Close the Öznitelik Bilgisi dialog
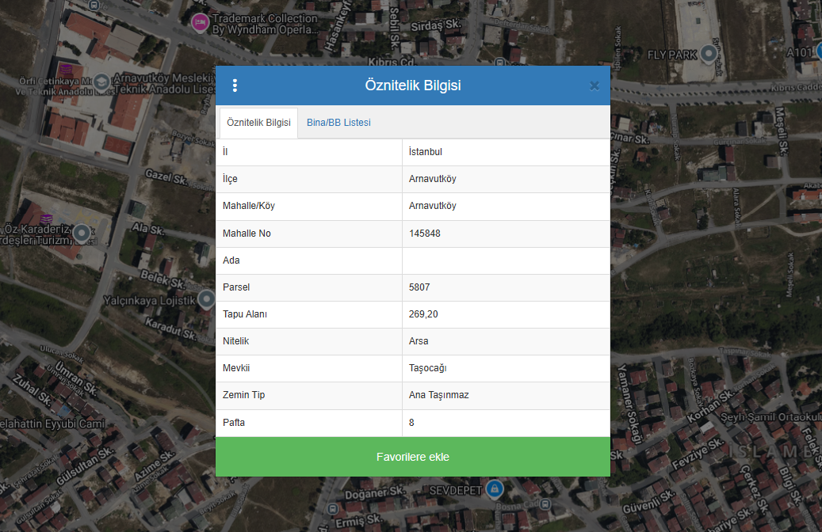This screenshot has height=532, width=822. pos(594,85)
